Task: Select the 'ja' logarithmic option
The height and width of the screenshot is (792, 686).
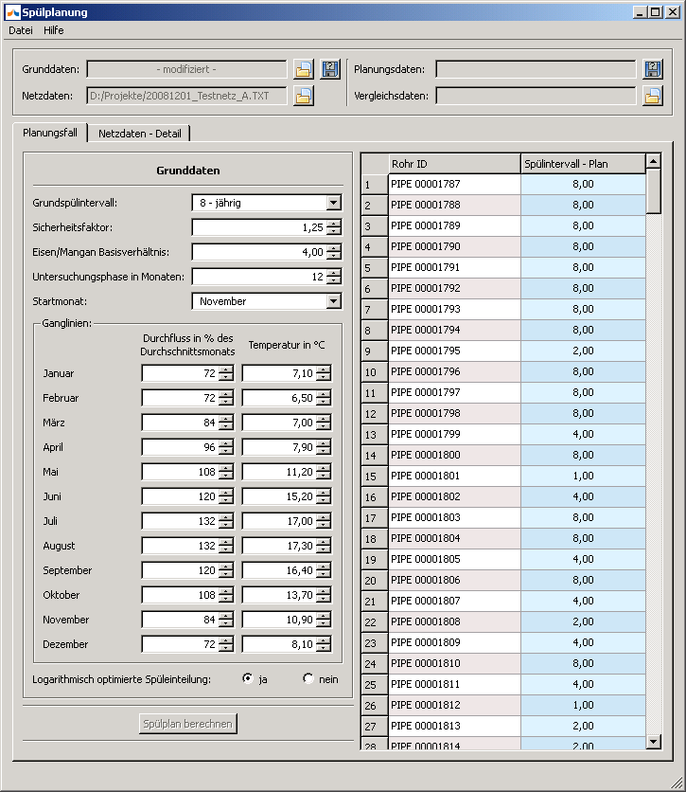Action: click(248, 678)
